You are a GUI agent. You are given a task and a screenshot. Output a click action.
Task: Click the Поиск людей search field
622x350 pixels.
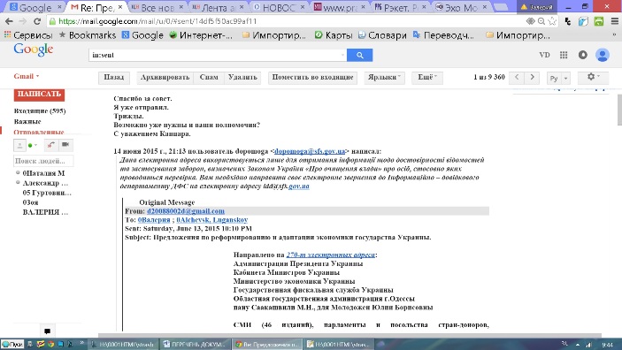click(42, 161)
